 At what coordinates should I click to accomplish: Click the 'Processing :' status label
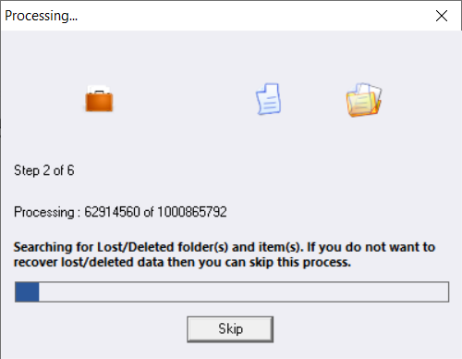tap(47, 212)
